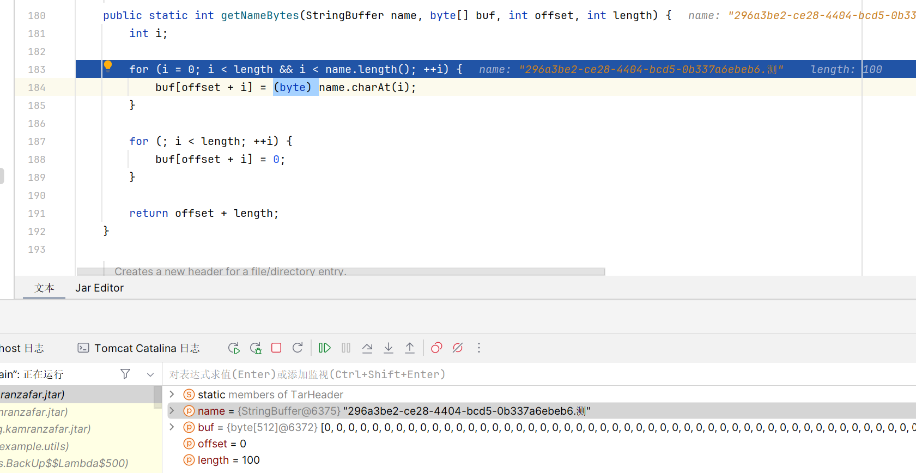Viewport: 916px width, 473px height.
Task: Expand the buf byte array variable
Action: (172, 427)
